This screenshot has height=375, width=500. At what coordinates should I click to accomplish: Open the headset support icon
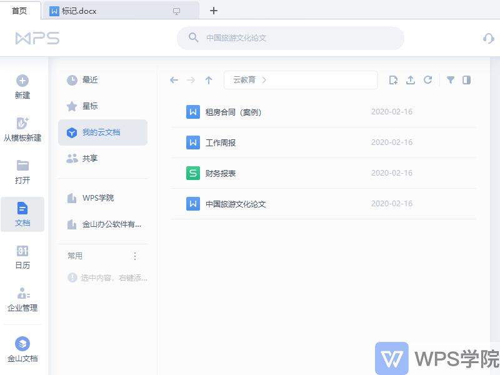coord(488,38)
